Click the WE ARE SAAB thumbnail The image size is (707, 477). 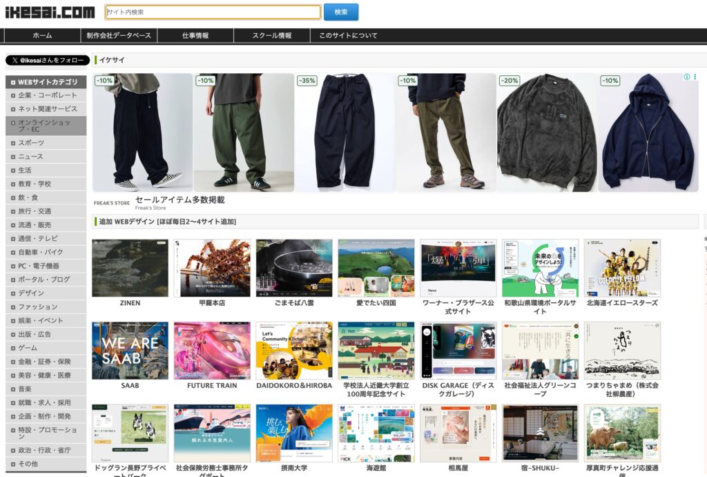pyautogui.click(x=130, y=350)
